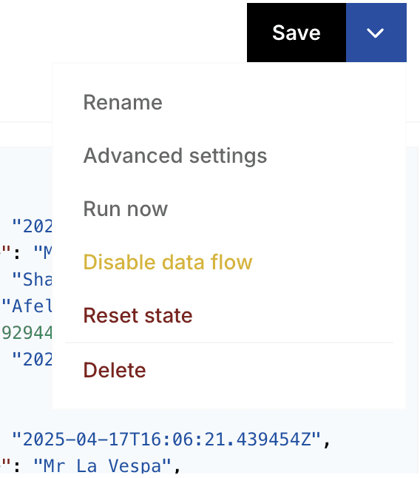Viewport: 420px width, 478px height.
Task: Click the topmost truncated "202 timestamp
Action: tap(32, 226)
